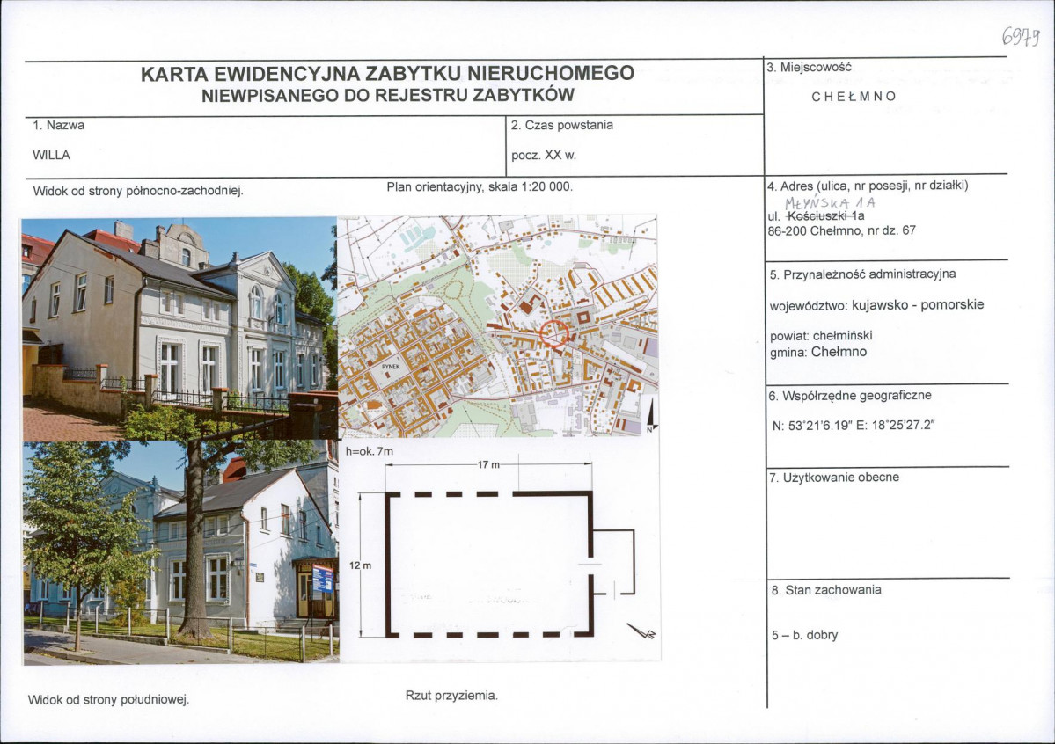1055x744 pixels.
Task: Click the red circle marker on the map
Action: (x=554, y=333)
